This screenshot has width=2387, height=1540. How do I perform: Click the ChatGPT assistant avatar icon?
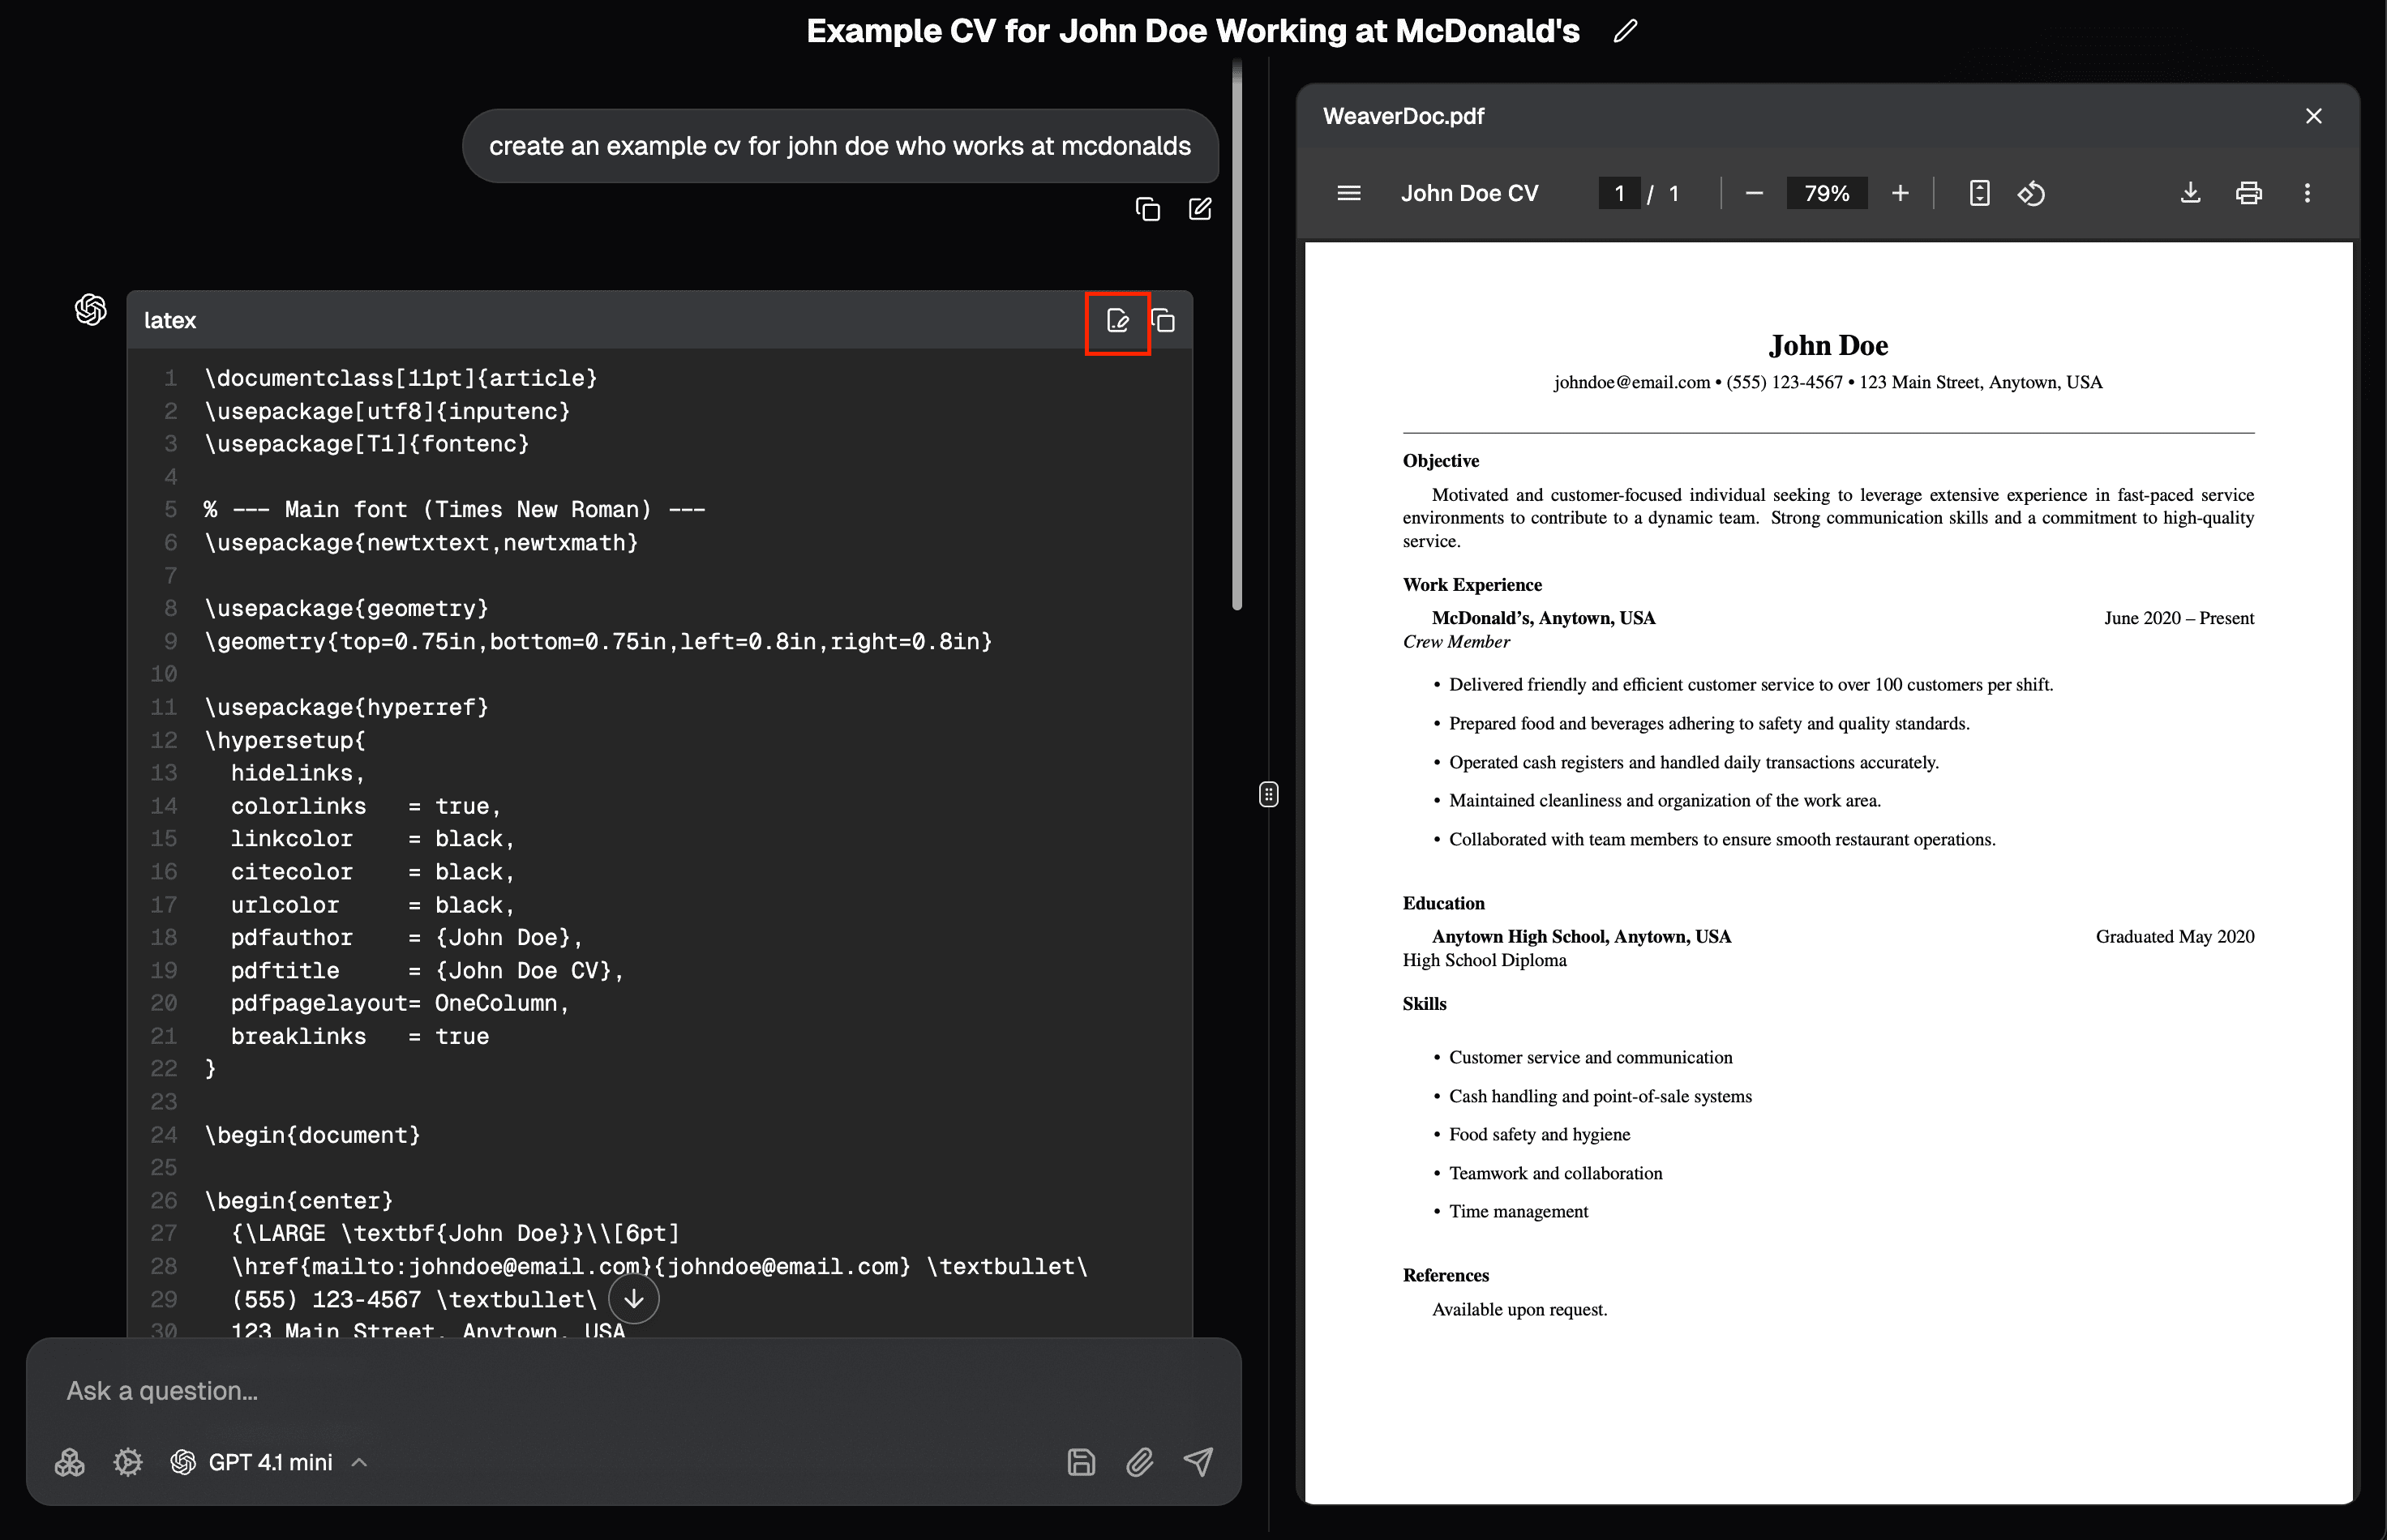pyautogui.click(x=91, y=310)
